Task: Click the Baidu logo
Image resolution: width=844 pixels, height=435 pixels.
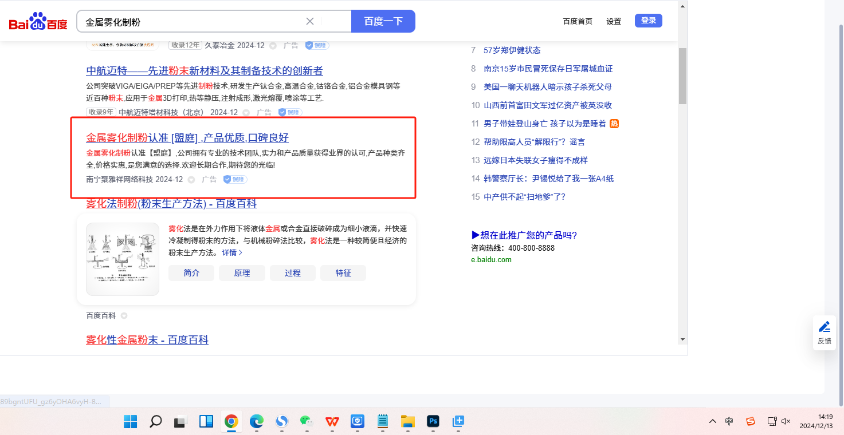Action: [x=38, y=22]
